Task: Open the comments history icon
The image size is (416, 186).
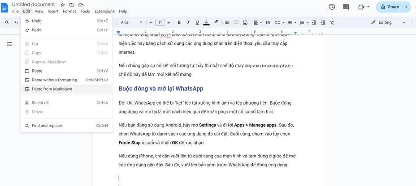Action: pyautogui.click(x=346, y=7)
